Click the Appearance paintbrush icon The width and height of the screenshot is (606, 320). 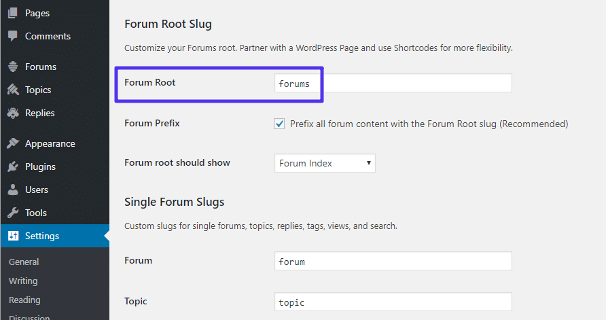tap(13, 143)
